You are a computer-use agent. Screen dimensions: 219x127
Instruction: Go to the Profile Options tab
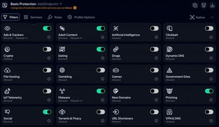coord(81,17)
